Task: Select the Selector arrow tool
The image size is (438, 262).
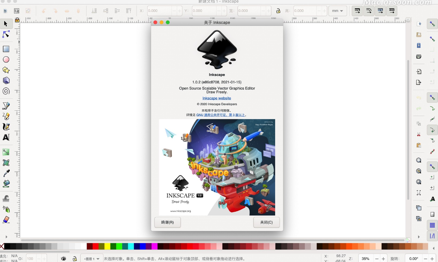Action: point(6,24)
